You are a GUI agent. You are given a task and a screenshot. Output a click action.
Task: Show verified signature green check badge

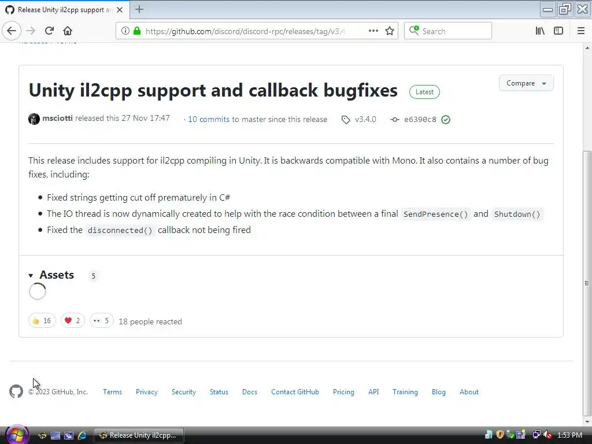446,120
